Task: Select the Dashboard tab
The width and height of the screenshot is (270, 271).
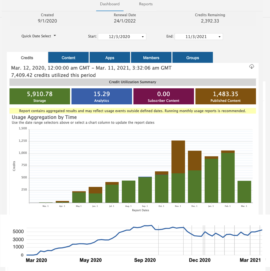Action: pyautogui.click(x=110, y=4)
